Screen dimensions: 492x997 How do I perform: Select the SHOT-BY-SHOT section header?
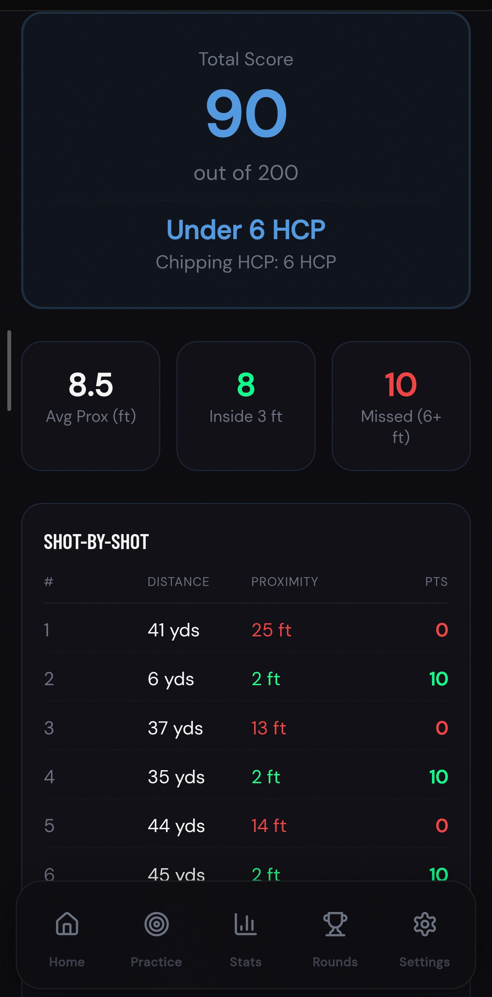96,542
